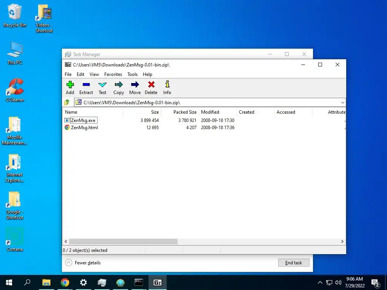The image size is (387, 290).
Task: Open the Edit menu
Action: coord(80,74)
